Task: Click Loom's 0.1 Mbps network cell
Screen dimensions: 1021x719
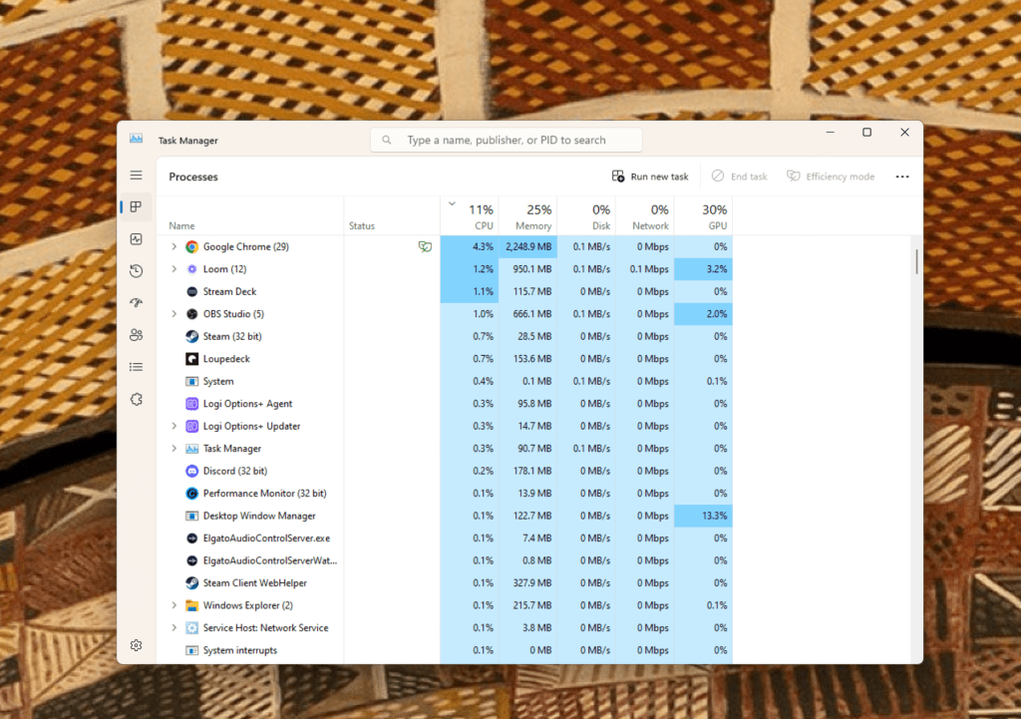Action: click(645, 269)
